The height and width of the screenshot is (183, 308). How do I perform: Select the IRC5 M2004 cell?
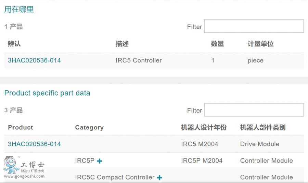coord(200,144)
